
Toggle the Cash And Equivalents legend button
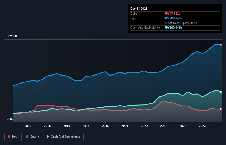(x=63, y=137)
